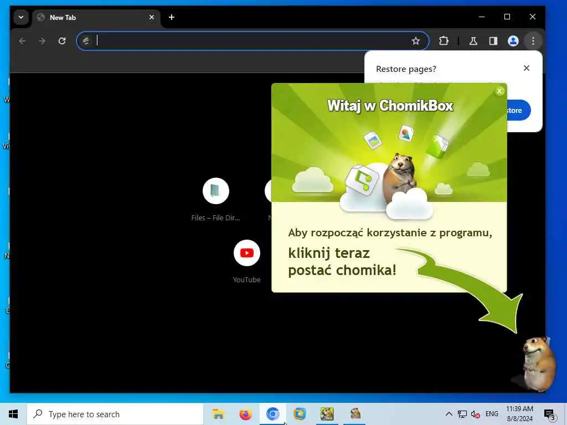Toggle the side panel icon
This screenshot has height=425, width=567.
[x=493, y=41]
